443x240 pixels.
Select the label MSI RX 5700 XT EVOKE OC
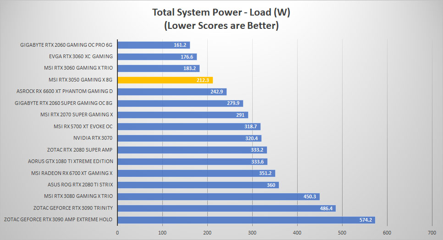point(83,126)
